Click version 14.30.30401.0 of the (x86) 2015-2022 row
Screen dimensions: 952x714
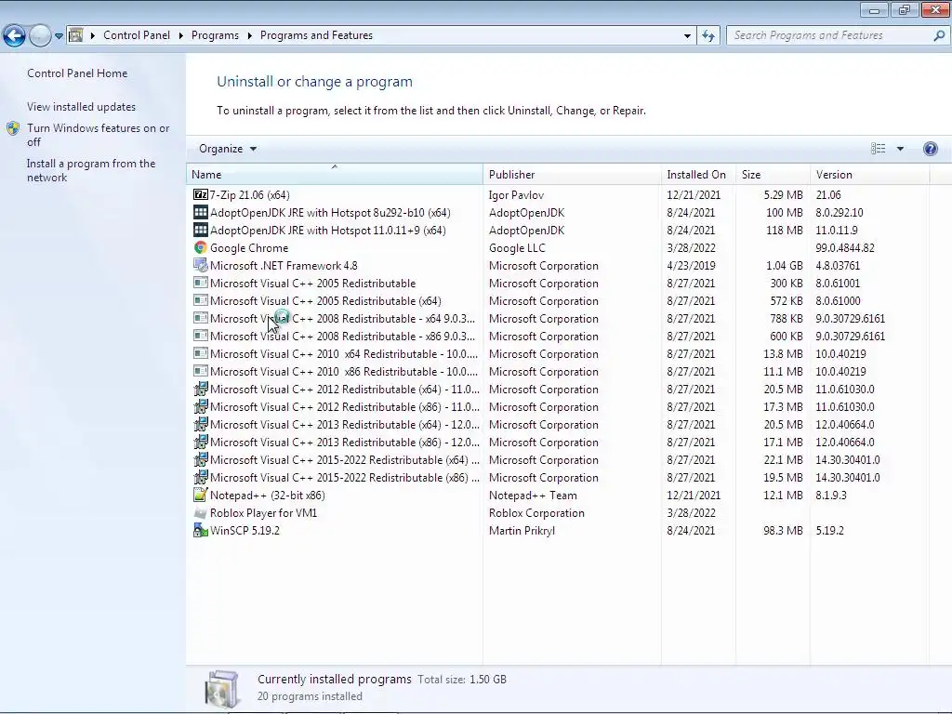point(848,478)
